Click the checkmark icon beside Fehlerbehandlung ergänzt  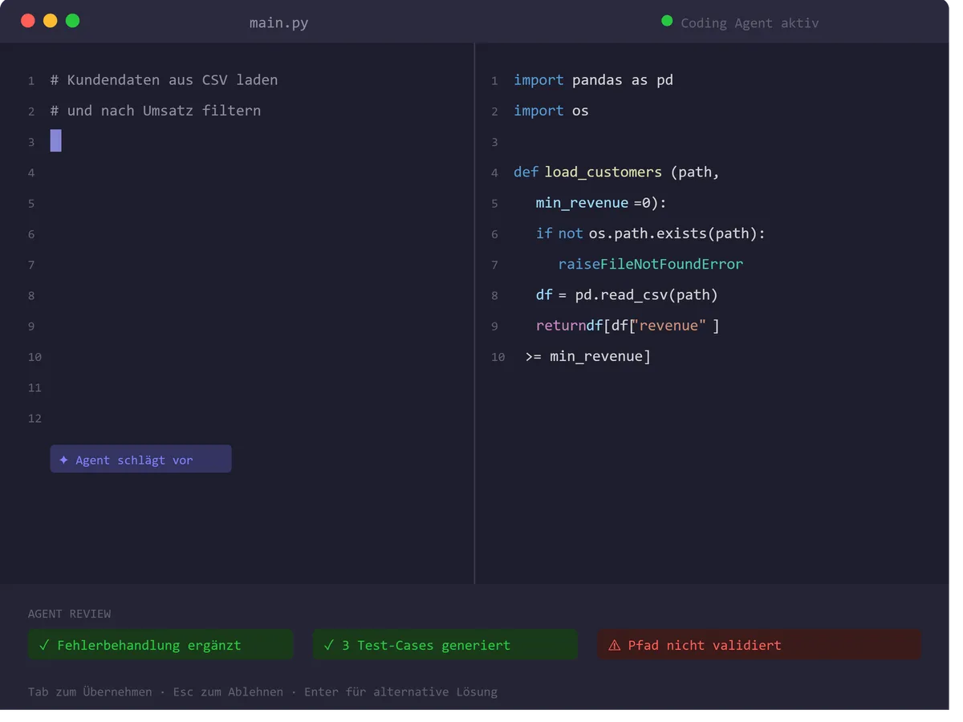(44, 645)
